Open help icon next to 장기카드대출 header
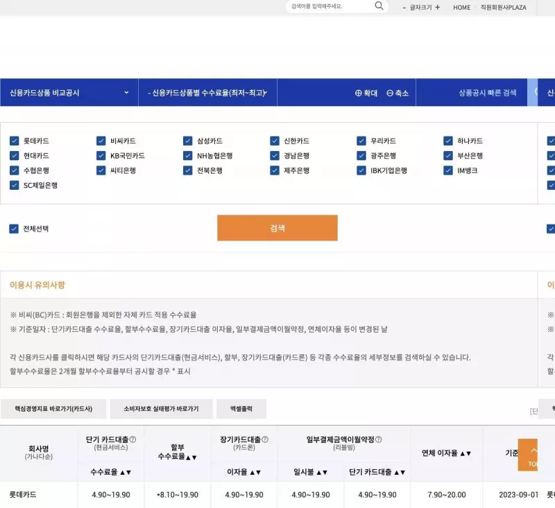Screen dimensions: 555x508 [x=265, y=439]
